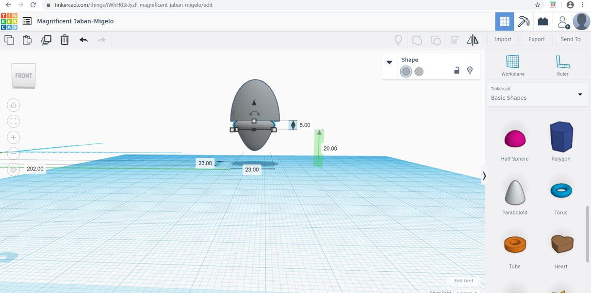
Task: Open the Basic Shapes library dropdown
Action: click(538, 94)
